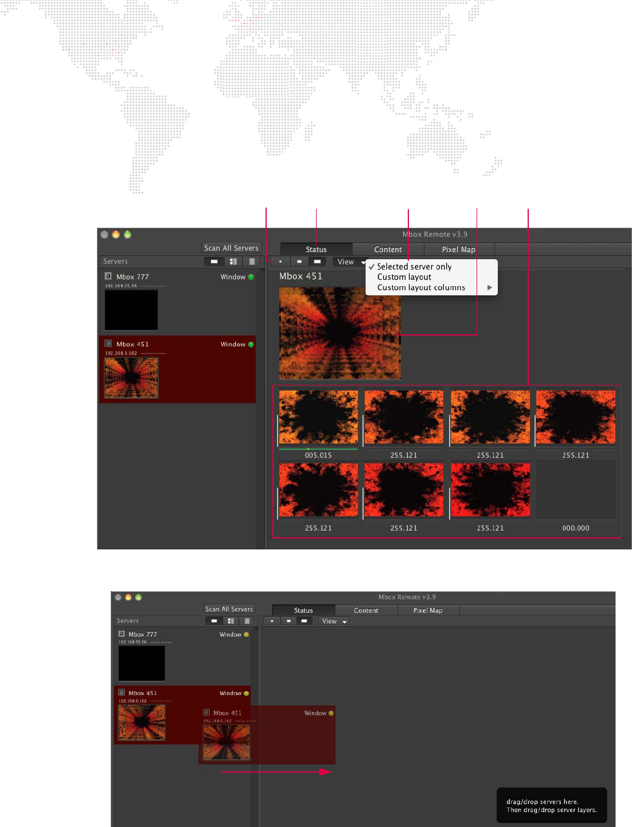Choose single-thumbnail server view in bottom window
The height and width of the screenshot is (827, 632).
214,621
